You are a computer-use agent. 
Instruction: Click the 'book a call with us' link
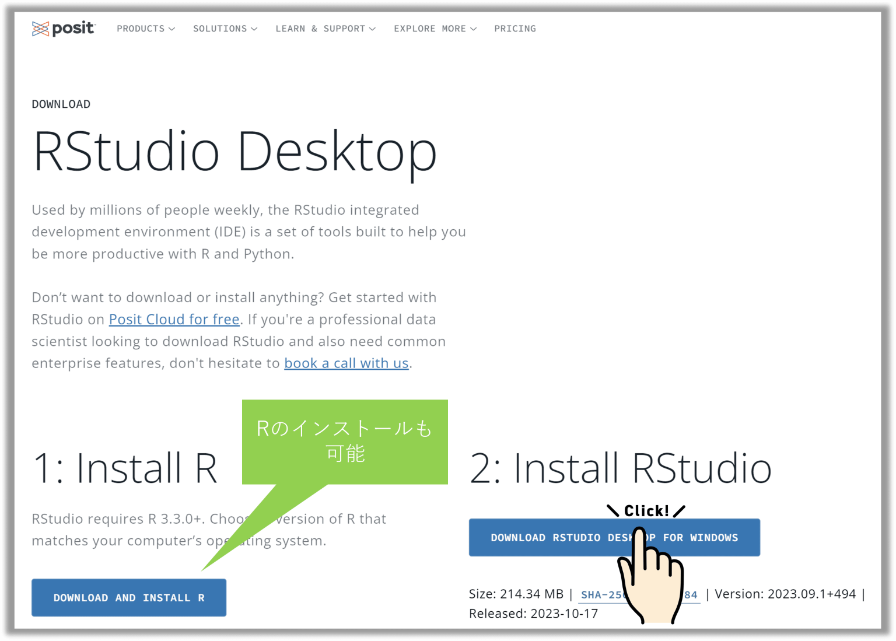346,363
